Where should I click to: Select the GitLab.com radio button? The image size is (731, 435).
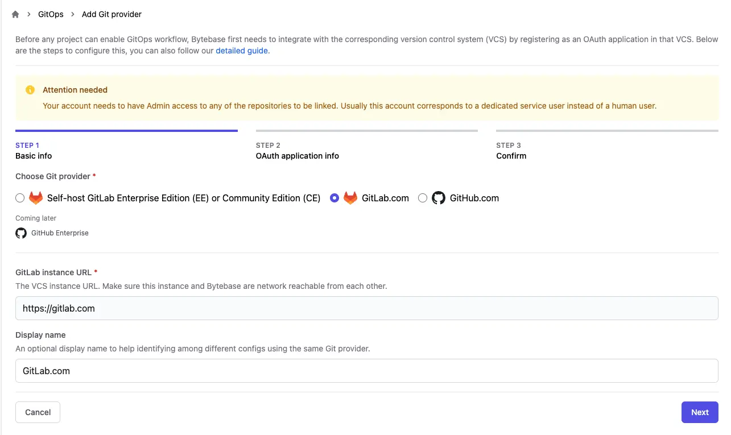(x=334, y=198)
